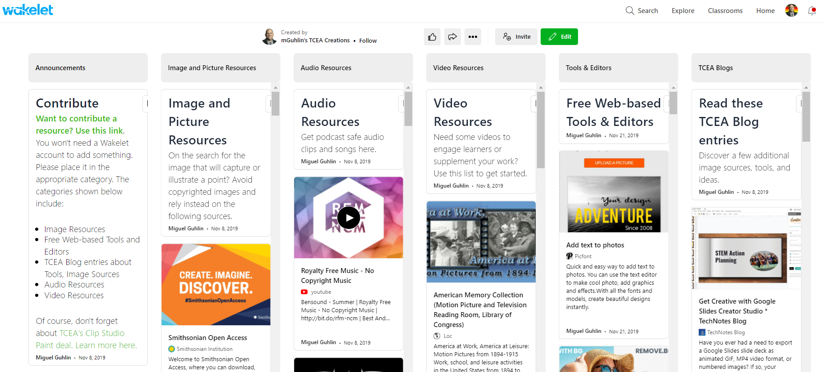Open mGuhlin's TCEA Creations profile name
The width and height of the screenshot is (824, 372).
(x=315, y=40)
